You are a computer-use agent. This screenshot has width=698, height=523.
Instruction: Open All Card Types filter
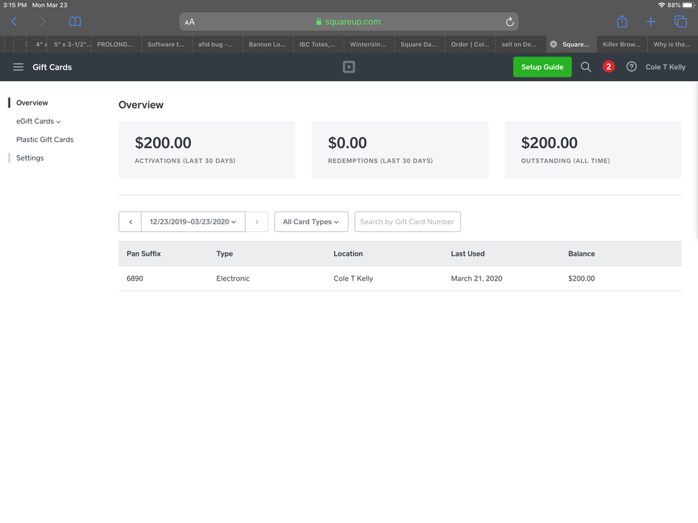pyautogui.click(x=311, y=222)
